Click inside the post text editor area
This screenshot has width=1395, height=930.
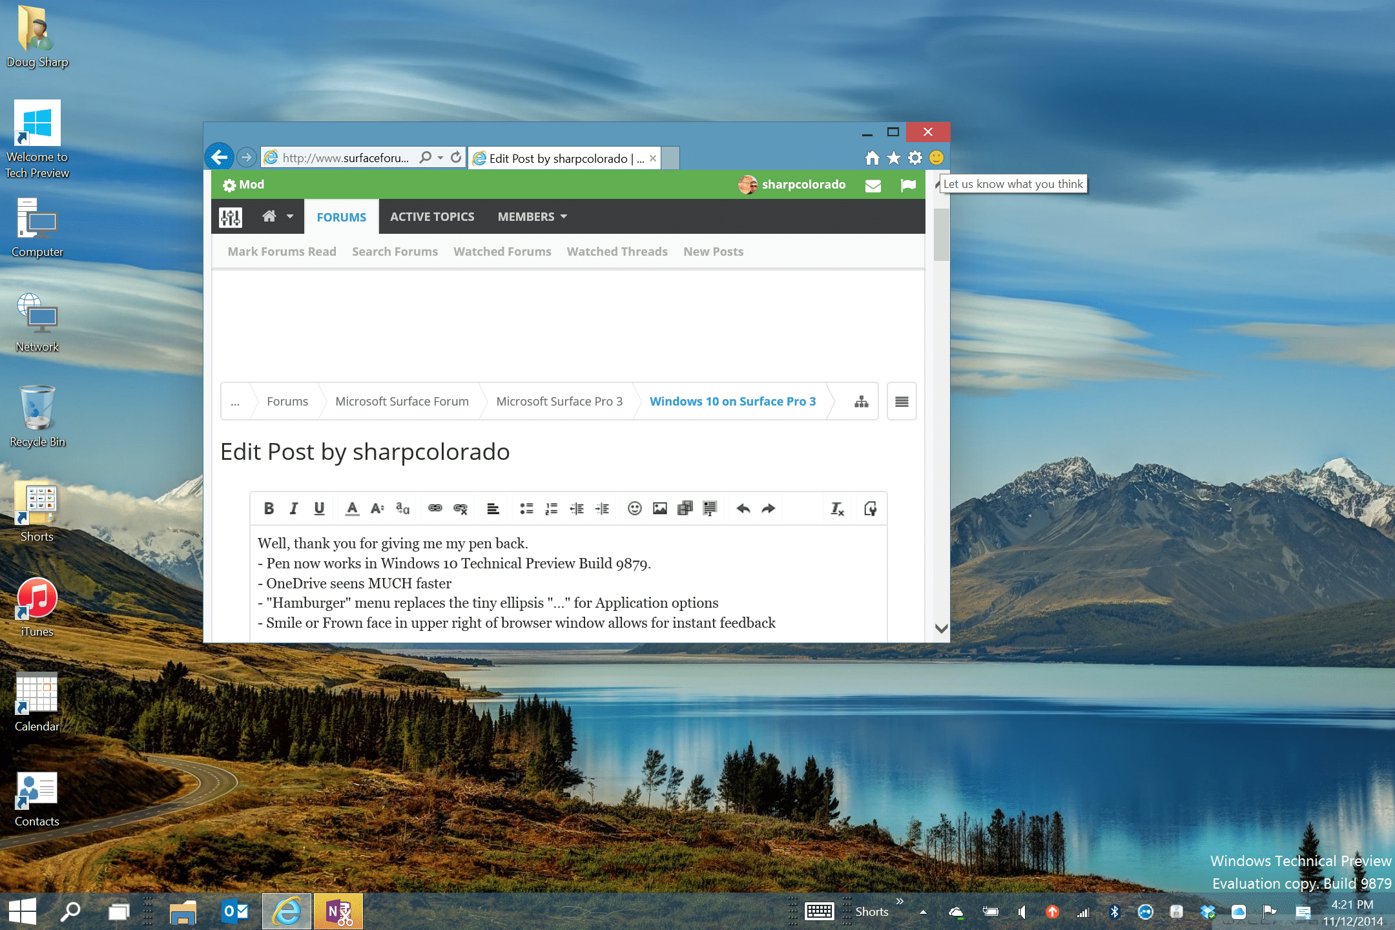[568, 583]
